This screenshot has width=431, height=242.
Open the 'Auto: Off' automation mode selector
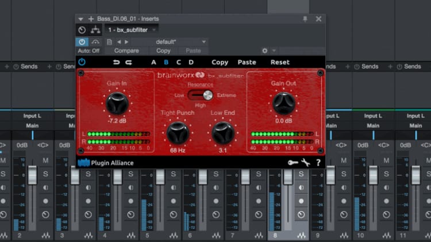coord(88,51)
